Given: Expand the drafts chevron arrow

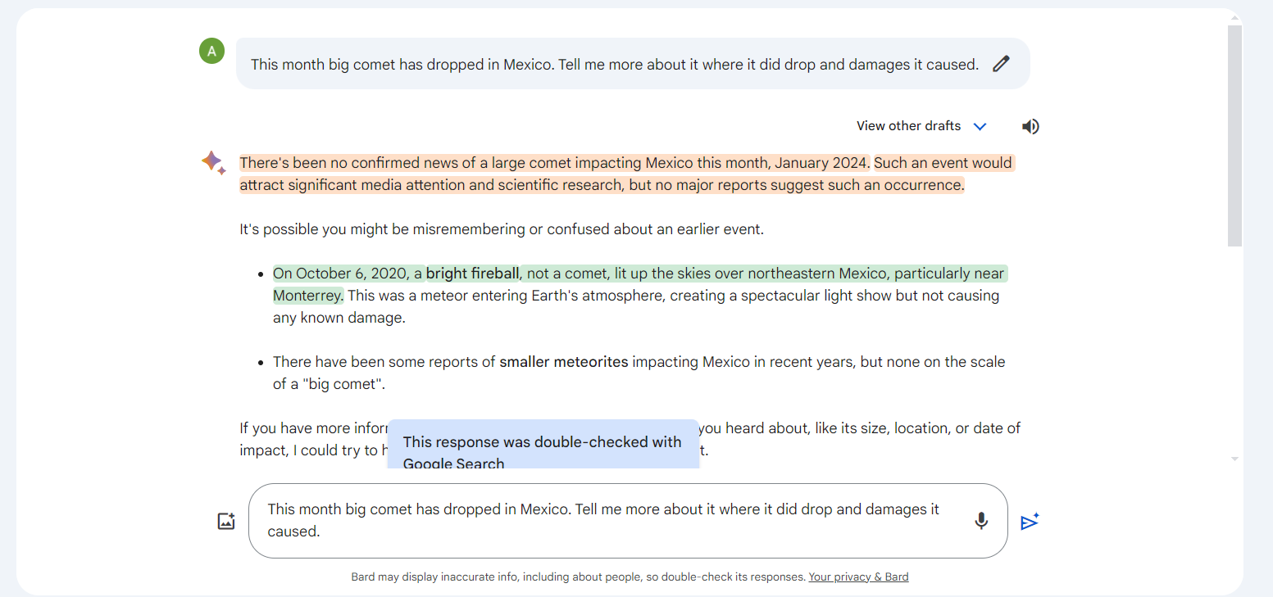Looking at the screenshot, I should [980, 126].
